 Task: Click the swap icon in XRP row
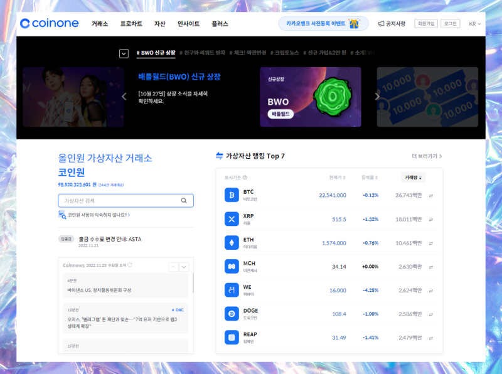(431, 220)
